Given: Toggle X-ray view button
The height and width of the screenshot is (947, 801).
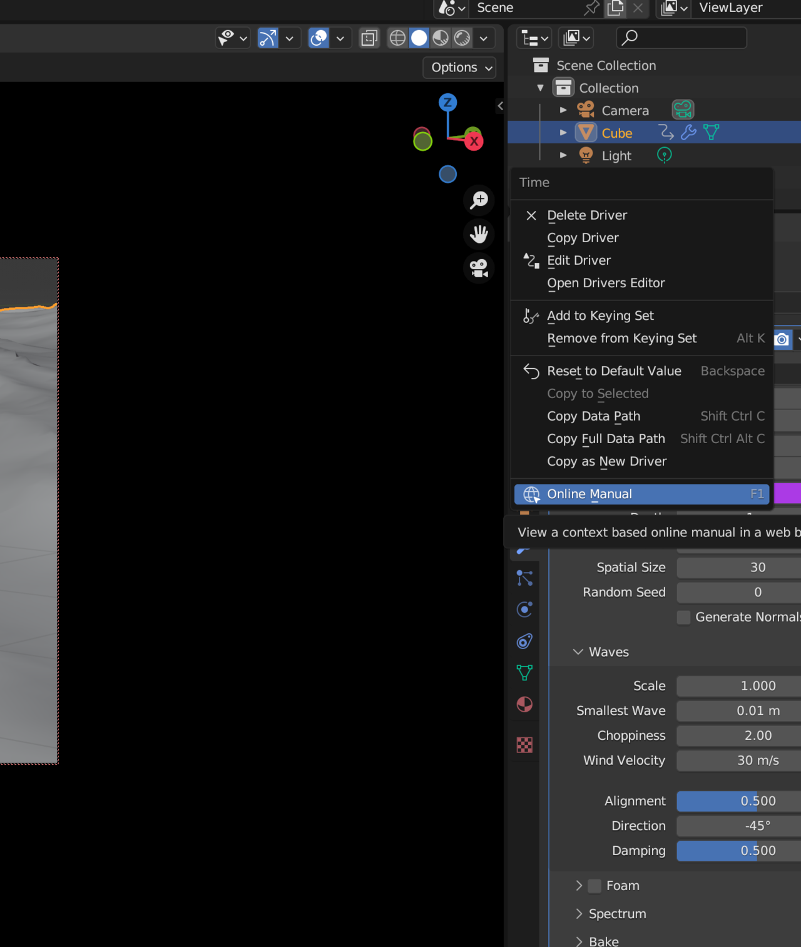Looking at the screenshot, I should click(x=369, y=38).
